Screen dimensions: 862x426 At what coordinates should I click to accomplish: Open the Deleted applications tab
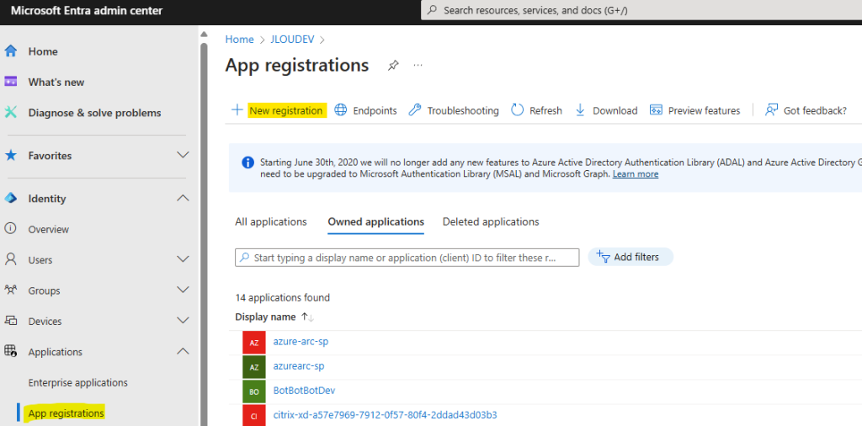[x=491, y=221]
